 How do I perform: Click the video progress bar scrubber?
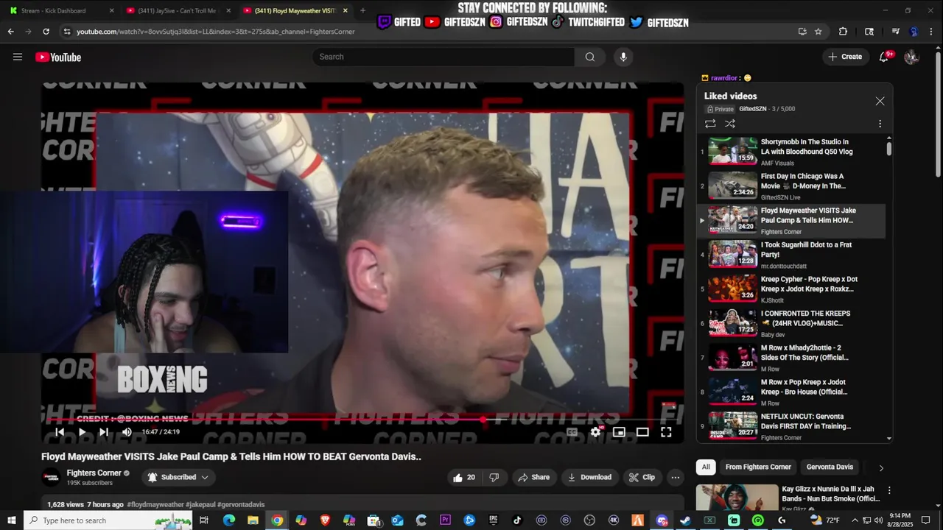click(483, 420)
